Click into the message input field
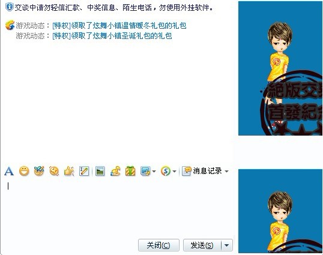Viewport: 323px width, 255px height. (x=118, y=208)
